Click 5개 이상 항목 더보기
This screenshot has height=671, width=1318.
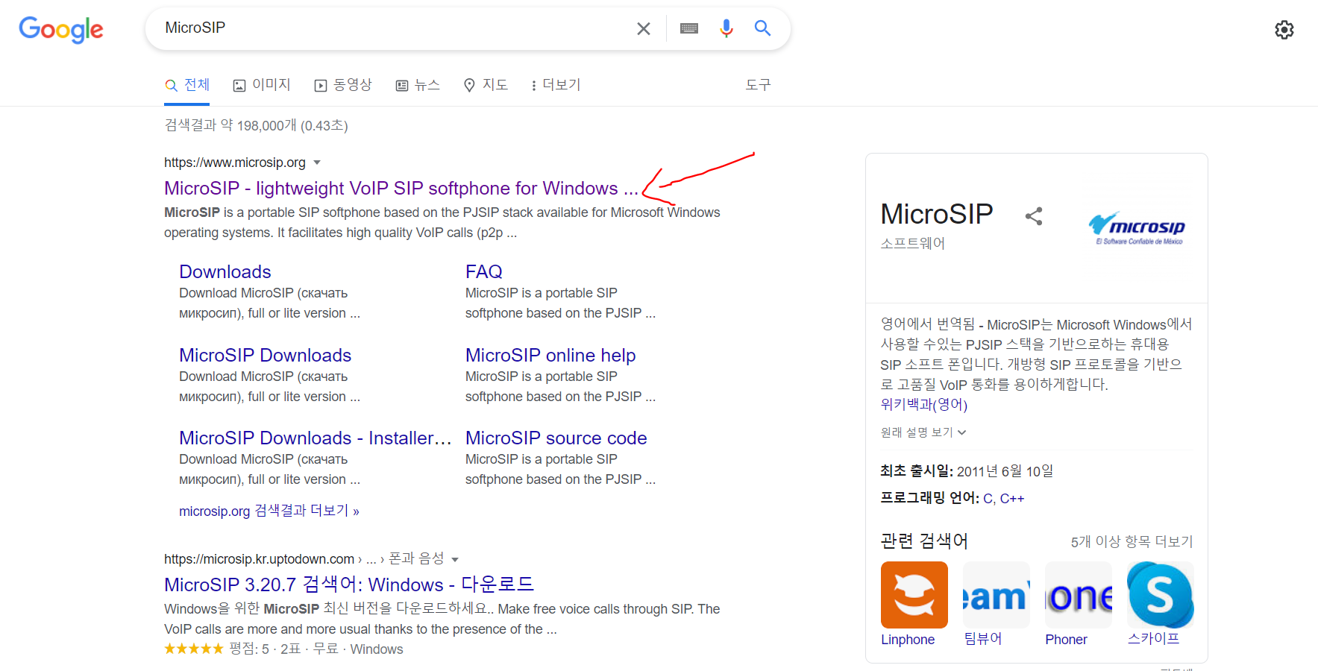click(x=1132, y=542)
